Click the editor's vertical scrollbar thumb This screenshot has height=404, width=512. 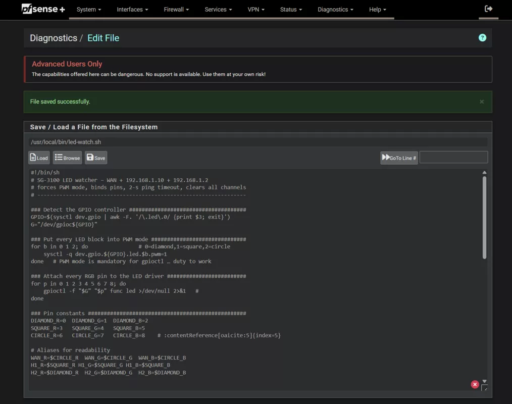pos(485,217)
